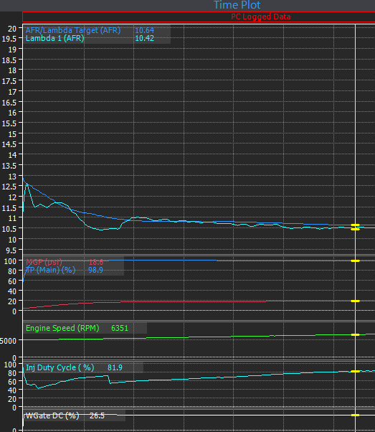The height and width of the screenshot is (432, 375).
Task: Click the Inj Duty Cycle value 81.9
Action: coord(115,367)
